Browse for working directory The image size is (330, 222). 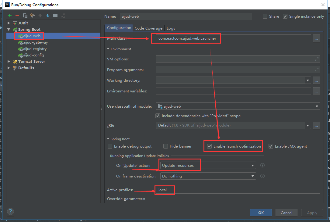(x=317, y=81)
